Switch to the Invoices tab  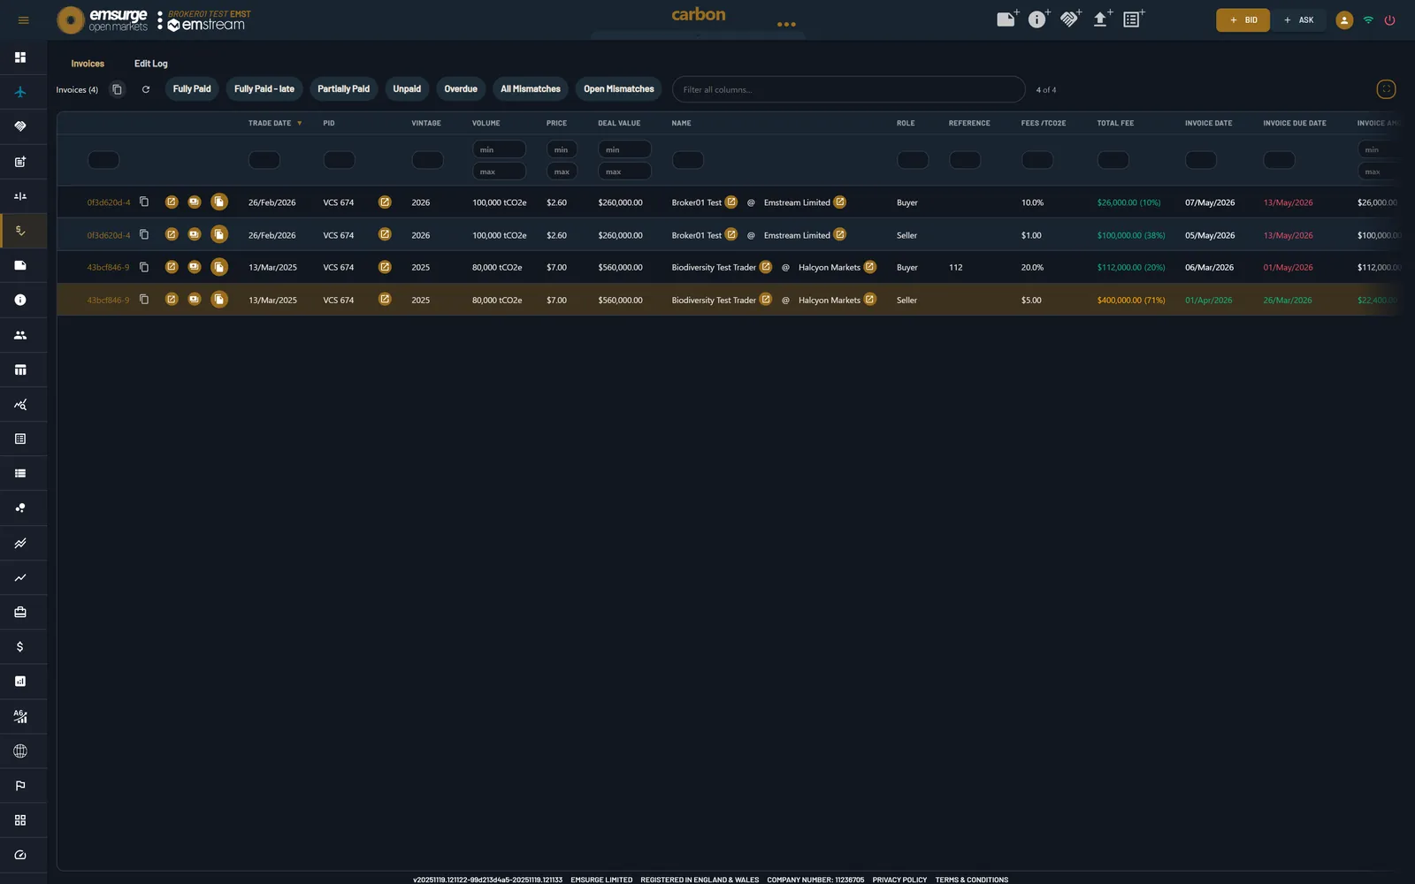(x=88, y=64)
